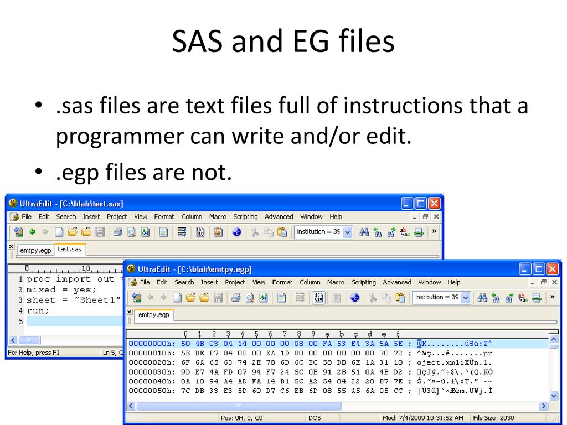The height and width of the screenshot is (425, 567).
Task: Click 'Pos: 0H, 0, C0' status entry
Action: click(x=241, y=418)
